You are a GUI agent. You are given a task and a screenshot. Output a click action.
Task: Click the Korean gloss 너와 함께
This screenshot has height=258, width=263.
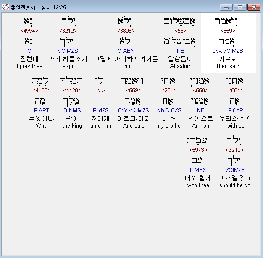click(x=198, y=178)
